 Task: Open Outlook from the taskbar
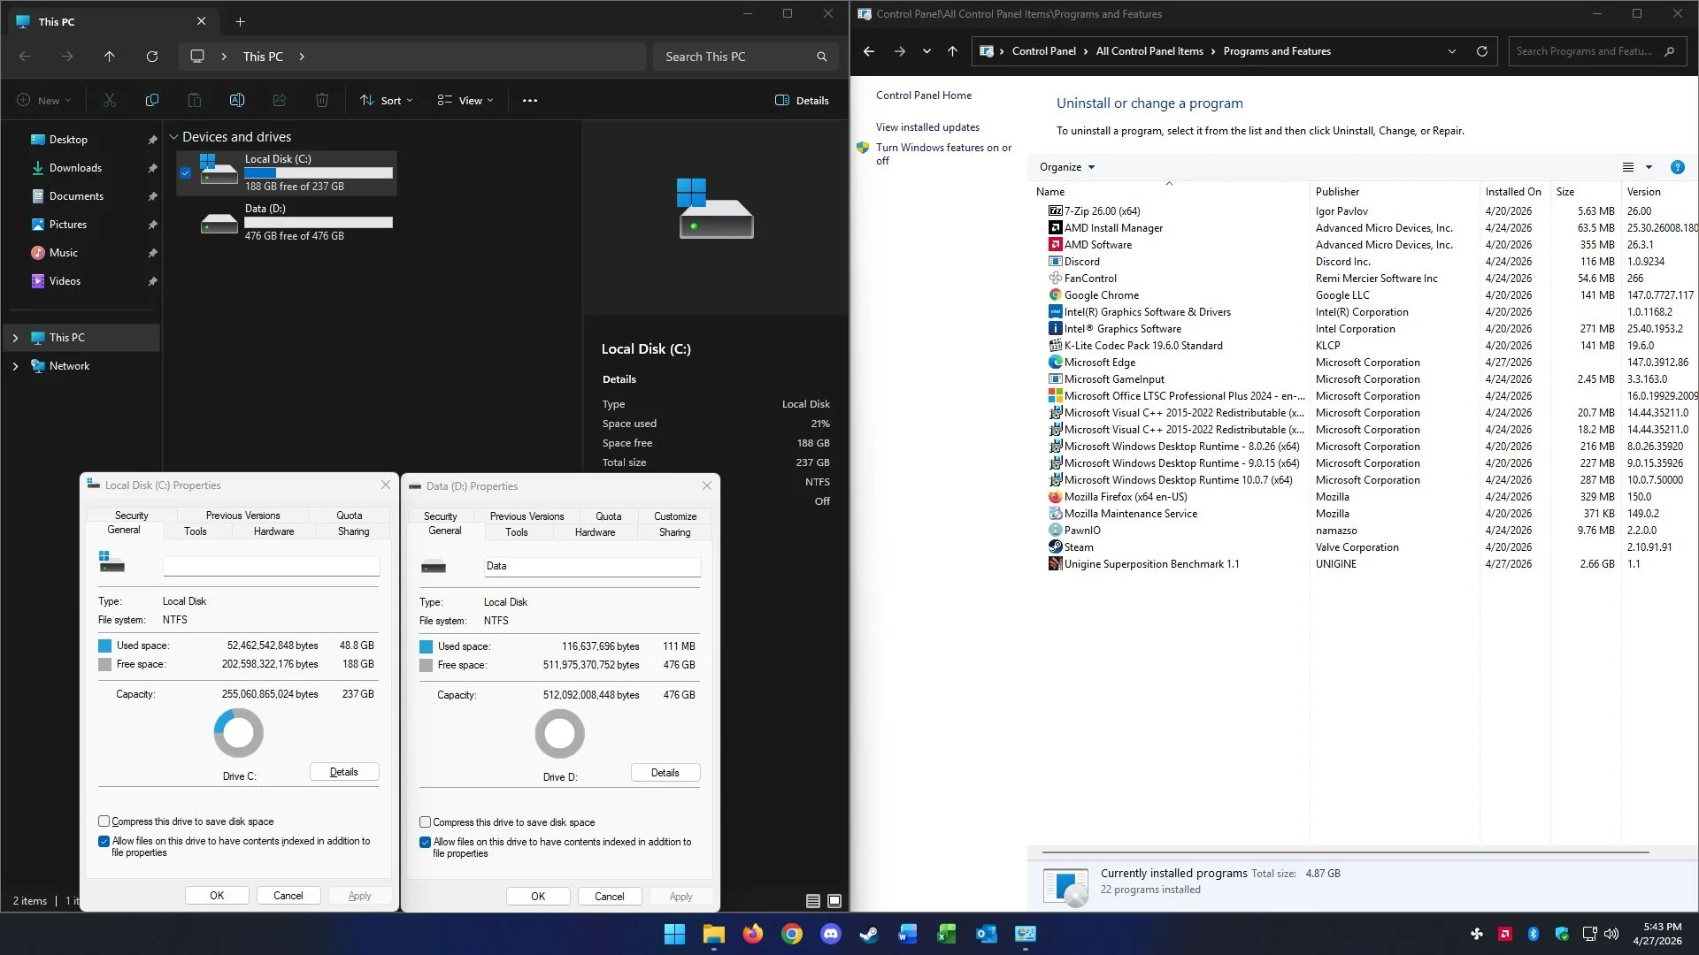point(986,934)
